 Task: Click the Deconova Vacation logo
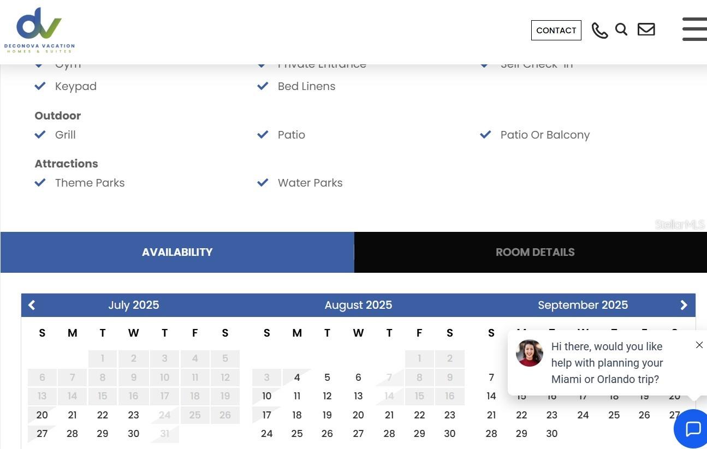pos(39,30)
